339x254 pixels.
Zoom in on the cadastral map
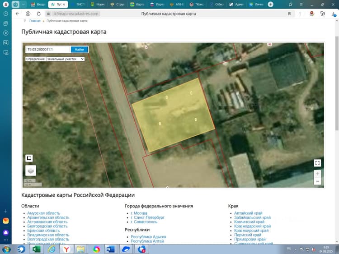[x=317, y=174]
